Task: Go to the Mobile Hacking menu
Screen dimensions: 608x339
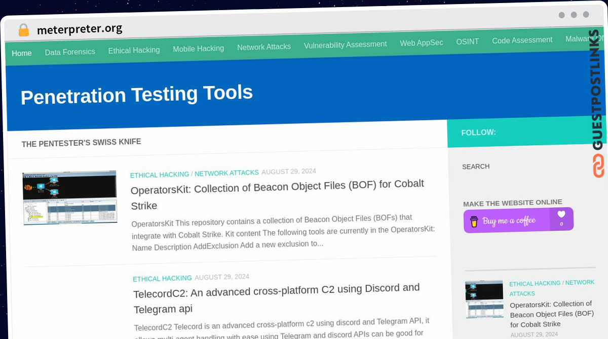Action: point(198,49)
